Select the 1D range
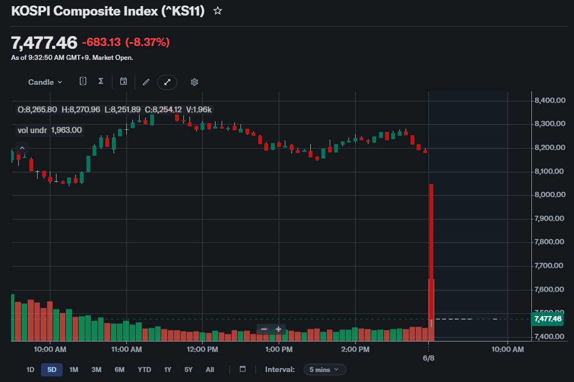 pyautogui.click(x=30, y=370)
